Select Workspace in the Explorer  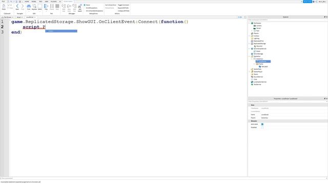click(257, 23)
